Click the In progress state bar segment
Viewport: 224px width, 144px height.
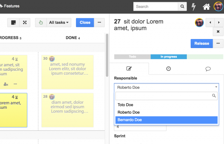click(169, 57)
